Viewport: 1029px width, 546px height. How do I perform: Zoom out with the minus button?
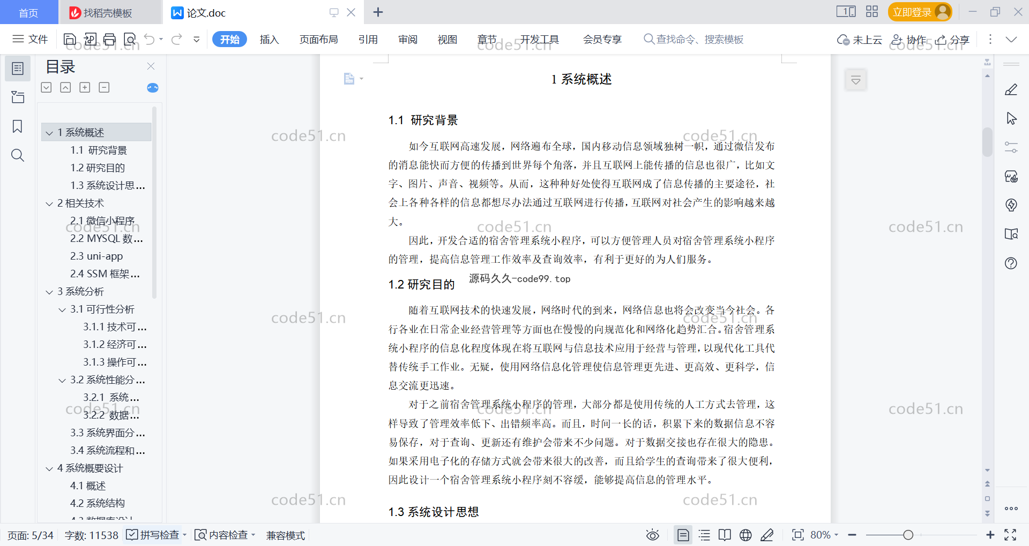(852, 535)
